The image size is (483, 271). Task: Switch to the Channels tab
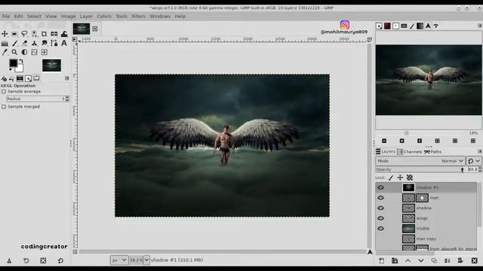(410, 152)
